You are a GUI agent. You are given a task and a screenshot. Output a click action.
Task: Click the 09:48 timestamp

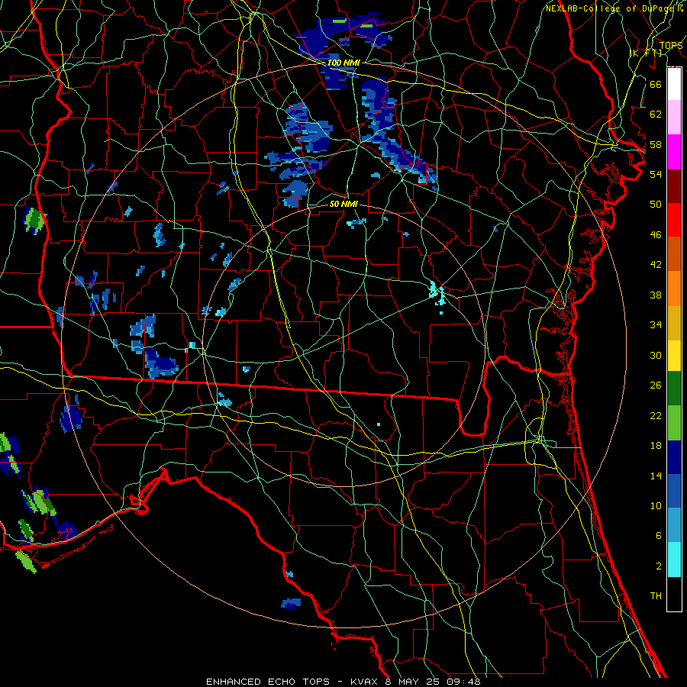click(x=463, y=682)
